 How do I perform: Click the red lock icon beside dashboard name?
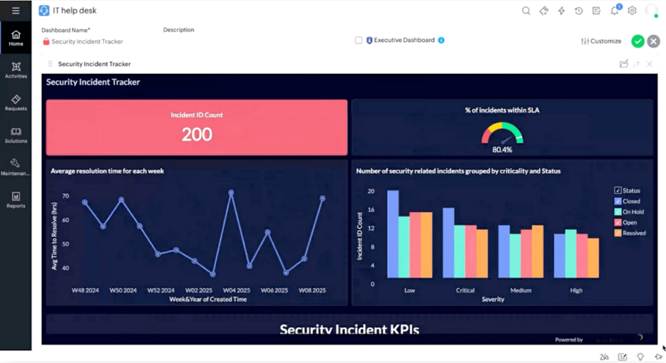point(46,41)
